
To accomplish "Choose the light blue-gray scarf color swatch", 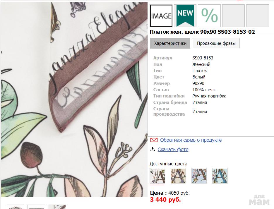I will [199, 176].
